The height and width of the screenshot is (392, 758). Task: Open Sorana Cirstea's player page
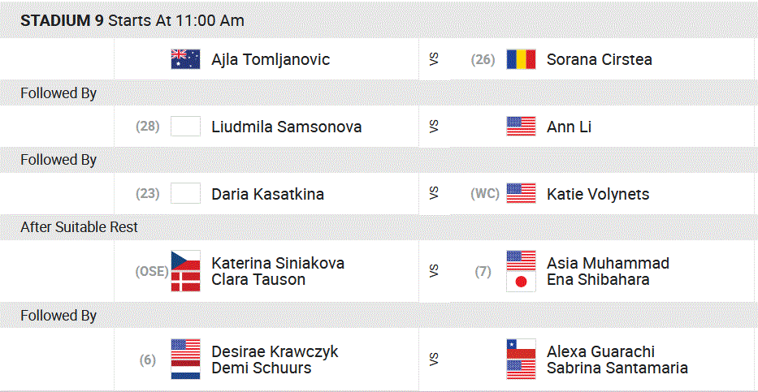click(x=599, y=60)
